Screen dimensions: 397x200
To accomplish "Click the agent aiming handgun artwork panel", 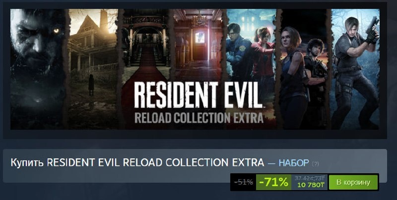I will [x=355, y=69].
